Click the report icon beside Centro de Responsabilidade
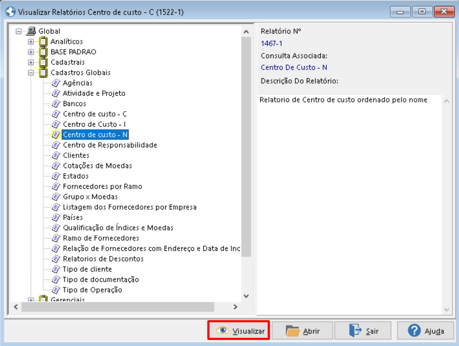 pyautogui.click(x=56, y=145)
